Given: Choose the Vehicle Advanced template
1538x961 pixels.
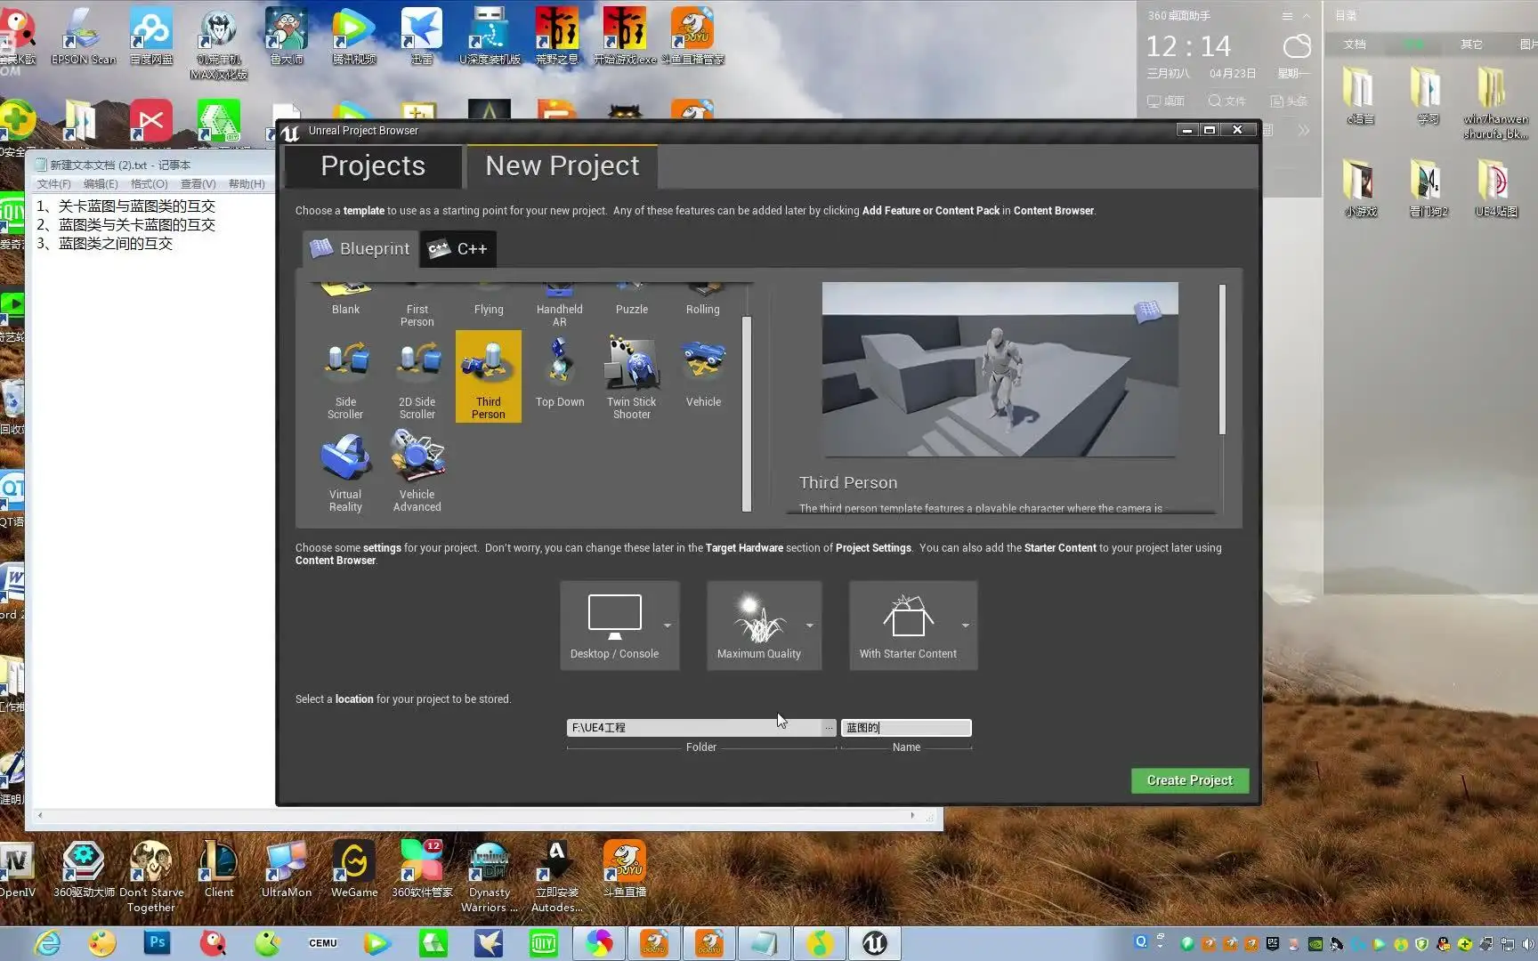Looking at the screenshot, I should click(x=417, y=470).
